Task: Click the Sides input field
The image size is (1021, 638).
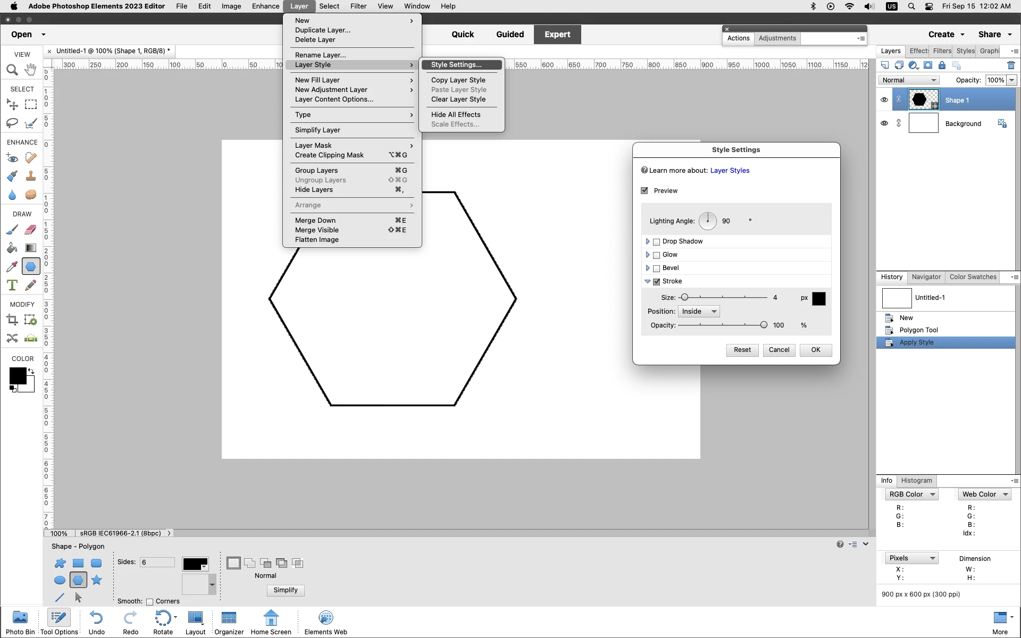Action: (157, 563)
